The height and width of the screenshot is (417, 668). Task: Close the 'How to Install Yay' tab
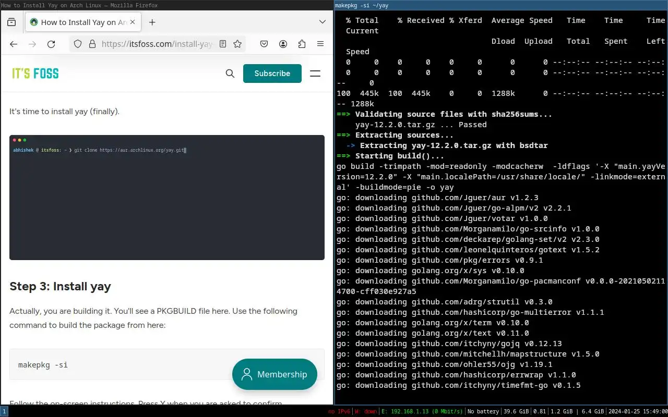pos(133,22)
